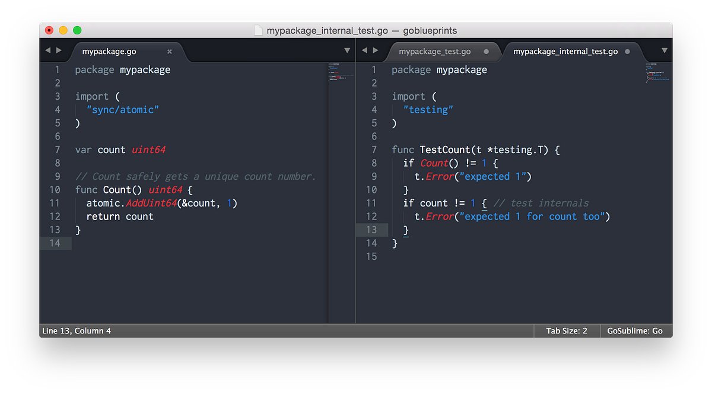Click the GoSublime: Go status bar item
Viewport: 712px width, 394px height.
(x=635, y=331)
